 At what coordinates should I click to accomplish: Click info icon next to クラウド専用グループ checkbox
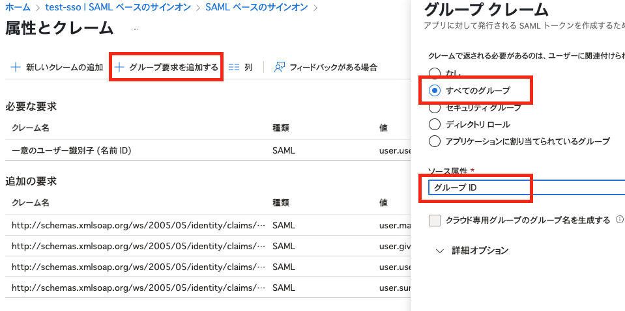coord(619,219)
